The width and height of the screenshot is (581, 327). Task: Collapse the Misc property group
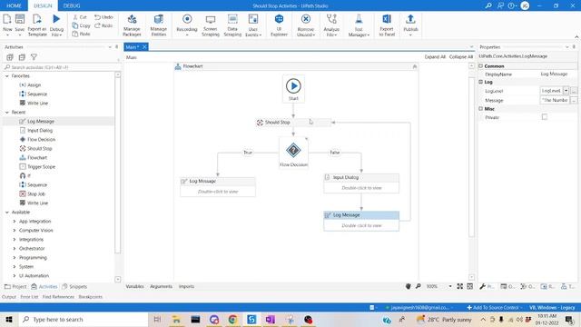coord(480,109)
